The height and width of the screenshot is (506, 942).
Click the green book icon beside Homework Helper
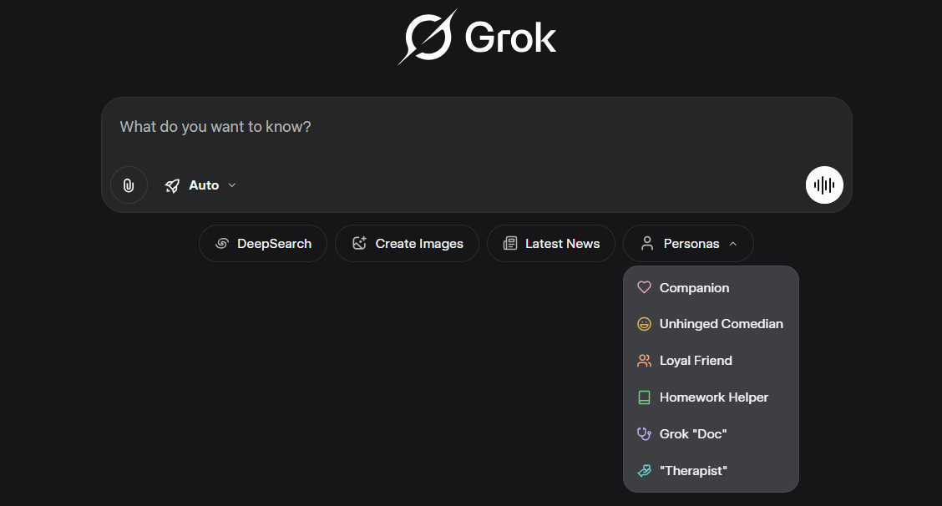(644, 397)
